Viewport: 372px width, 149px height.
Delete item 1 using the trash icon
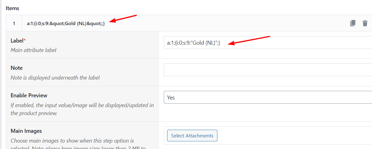tap(365, 23)
